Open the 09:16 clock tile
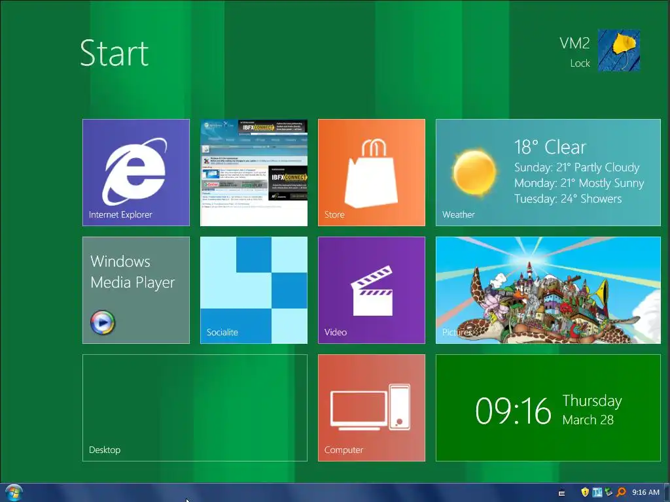Screen dimensions: 670x502 coord(548,408)
